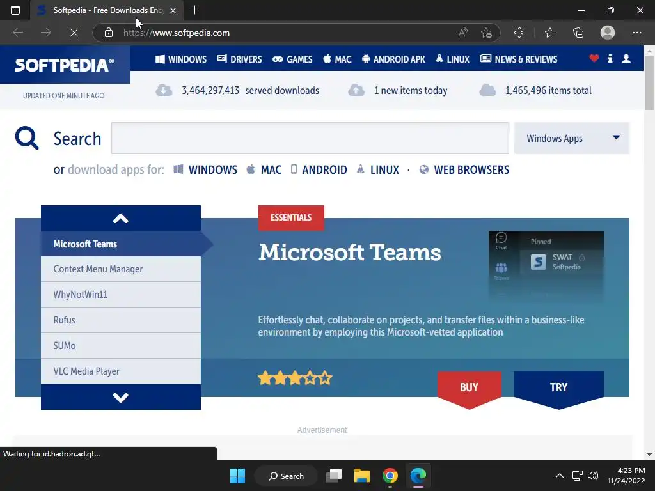The image size is (655, 491).
Task: Select VLC Media Player entry
Action: pos(121,371)
